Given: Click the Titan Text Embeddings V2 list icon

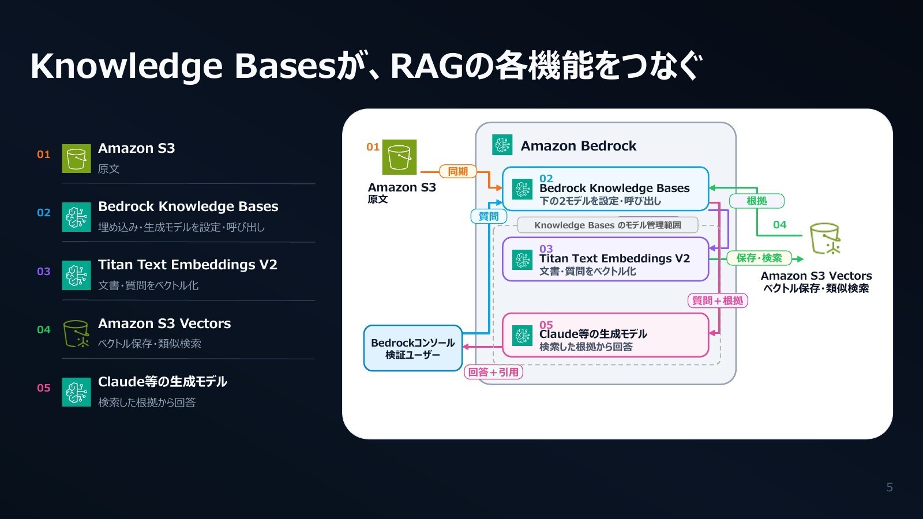Looking at the screenshot, I should pyautogui.click(x=77, y=275).
